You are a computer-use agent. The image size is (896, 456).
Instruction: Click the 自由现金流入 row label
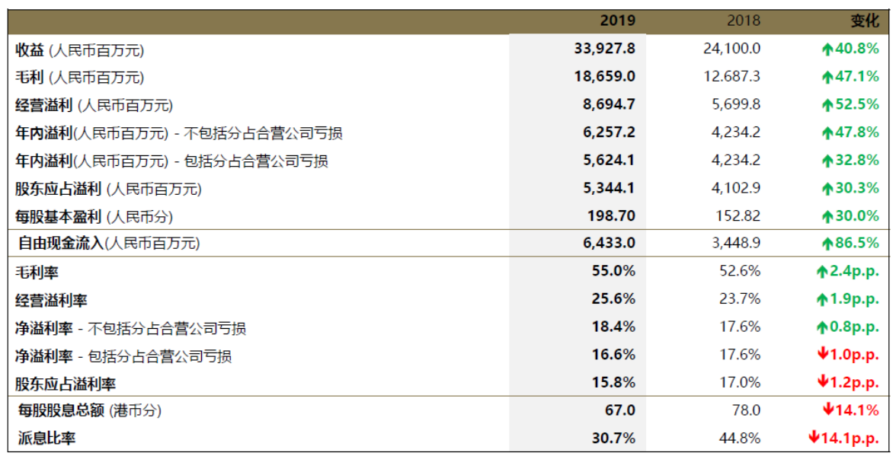click(x=59, y=244)
